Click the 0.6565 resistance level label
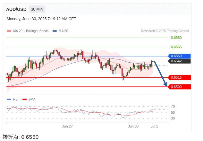The image size is (203, 141). tap(176, 47)
